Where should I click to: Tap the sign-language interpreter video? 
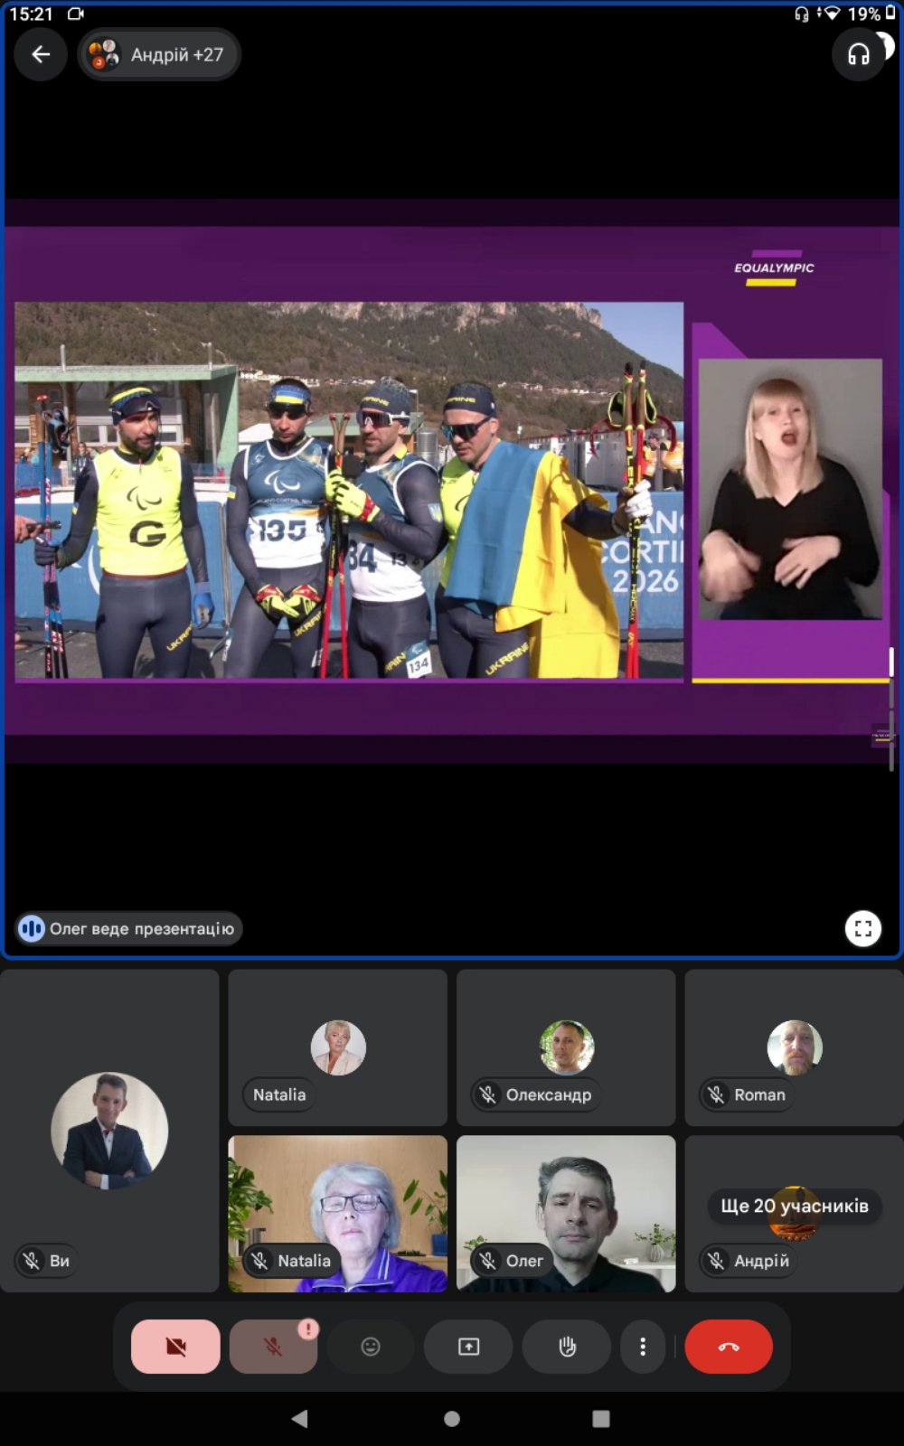(x=789, y=489)
